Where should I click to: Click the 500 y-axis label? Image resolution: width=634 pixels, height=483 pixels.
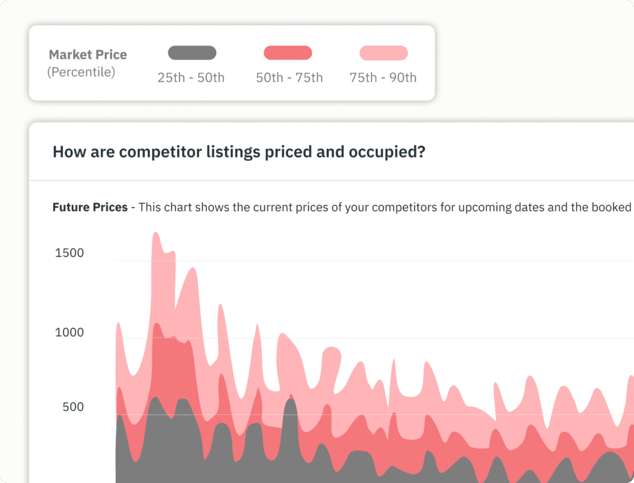point(73,407)
